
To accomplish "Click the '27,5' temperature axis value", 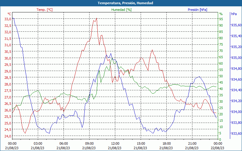I will [x=8, y=91].
